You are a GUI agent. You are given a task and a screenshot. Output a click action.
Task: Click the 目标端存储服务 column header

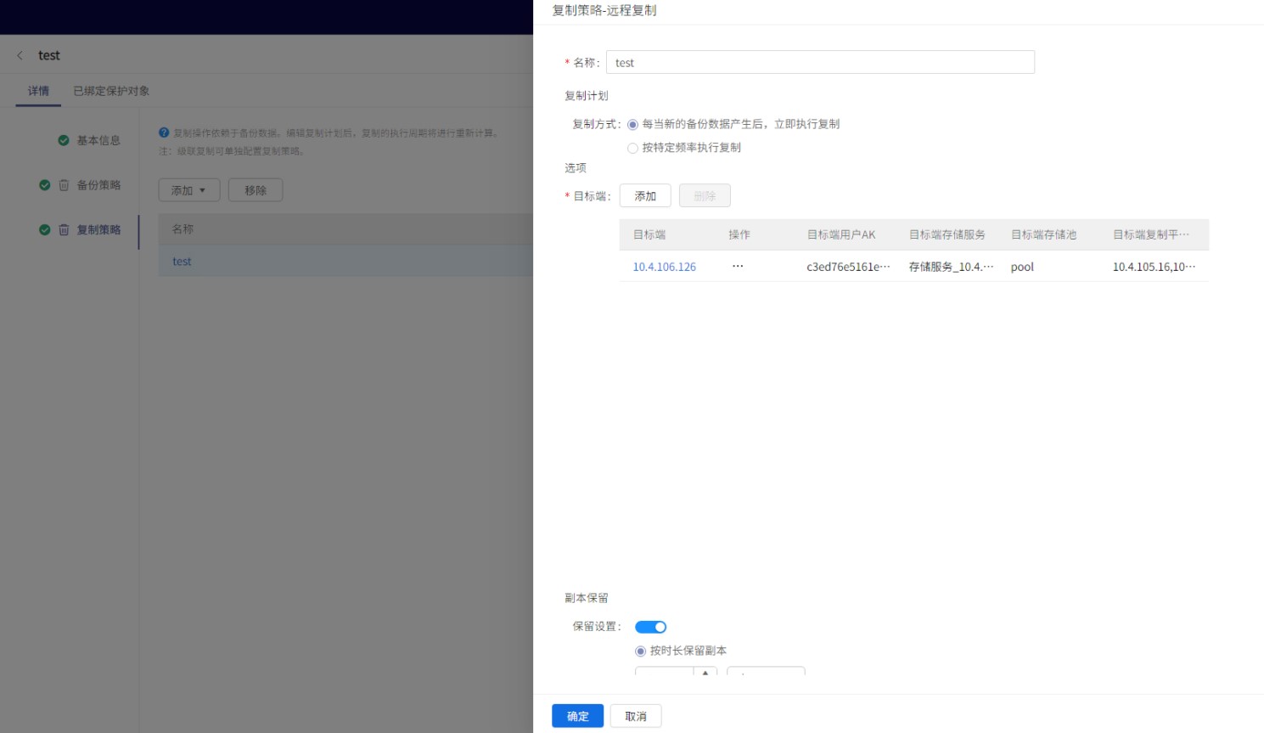[x=947, y=234]
